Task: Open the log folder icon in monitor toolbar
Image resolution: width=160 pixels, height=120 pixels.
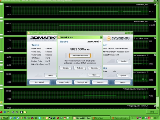Action: 25,112
